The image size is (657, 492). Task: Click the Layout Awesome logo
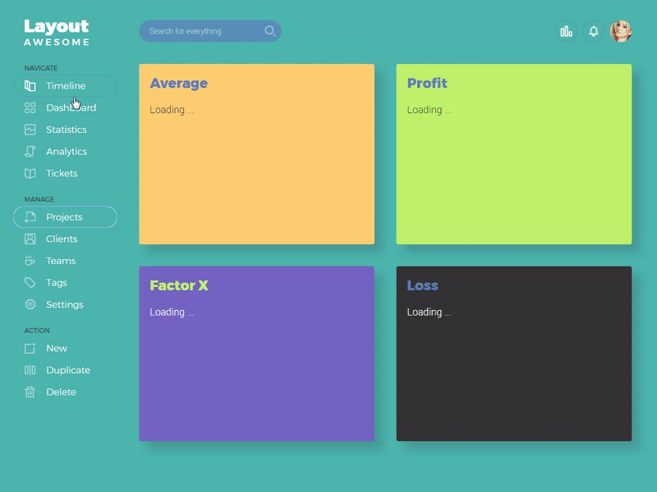pos(55,31)
